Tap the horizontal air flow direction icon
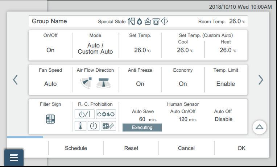The height and width of the screenshot is (167, 277). (103, 83)
